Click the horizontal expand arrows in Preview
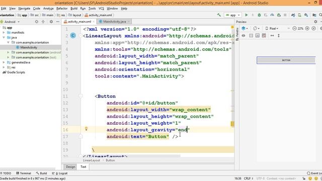322x181 pixels. (x=272, y=36)
